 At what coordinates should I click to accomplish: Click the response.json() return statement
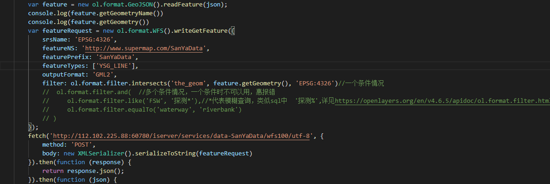(x=83, y=171)
